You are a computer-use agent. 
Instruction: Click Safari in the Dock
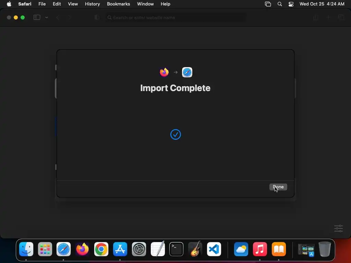click(x=63, y=249)
